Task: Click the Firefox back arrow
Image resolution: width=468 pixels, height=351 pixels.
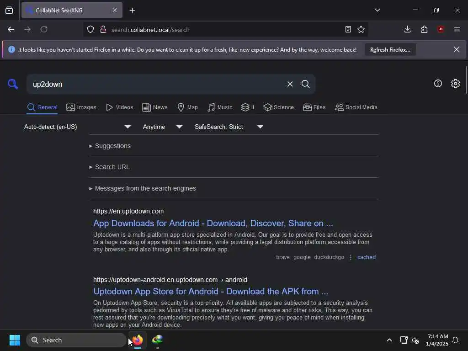Action: (11, 29)
